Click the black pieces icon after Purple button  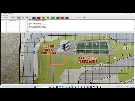coord(71,18)
